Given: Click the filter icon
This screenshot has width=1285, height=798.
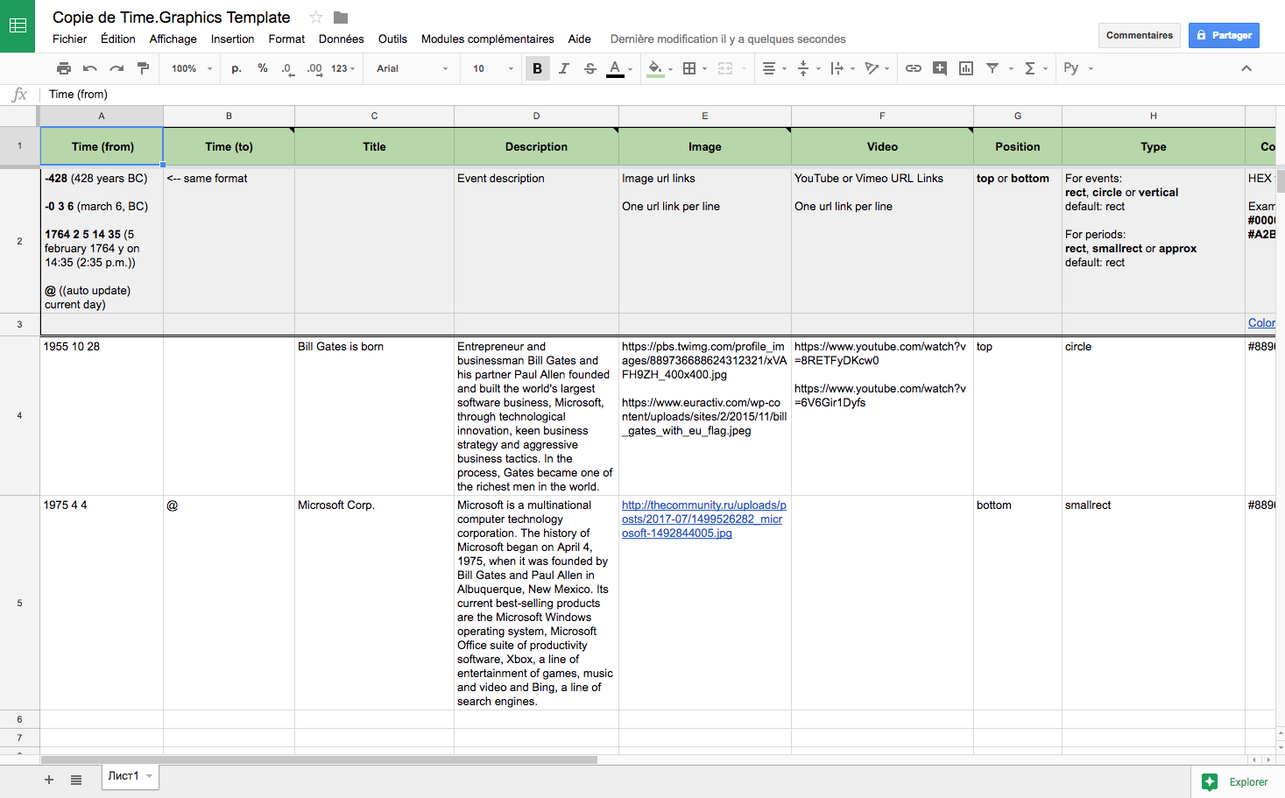Looking at the screenshot, I should tap(992, 68).
